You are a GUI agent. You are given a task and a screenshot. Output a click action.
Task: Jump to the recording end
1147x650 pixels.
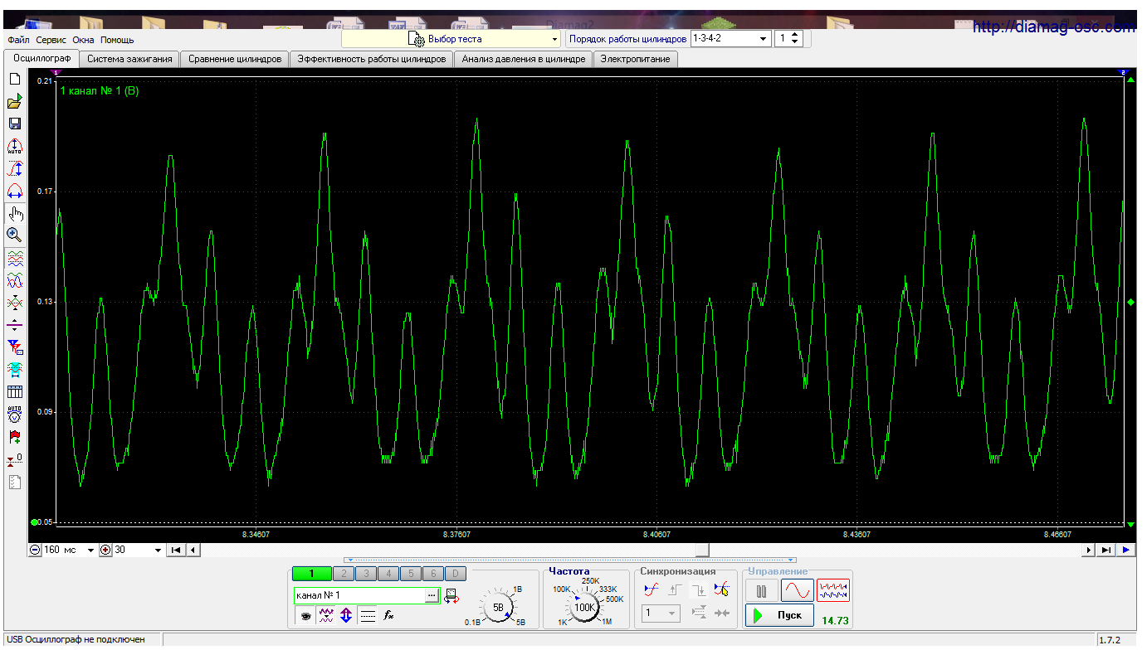(1106, 550)
